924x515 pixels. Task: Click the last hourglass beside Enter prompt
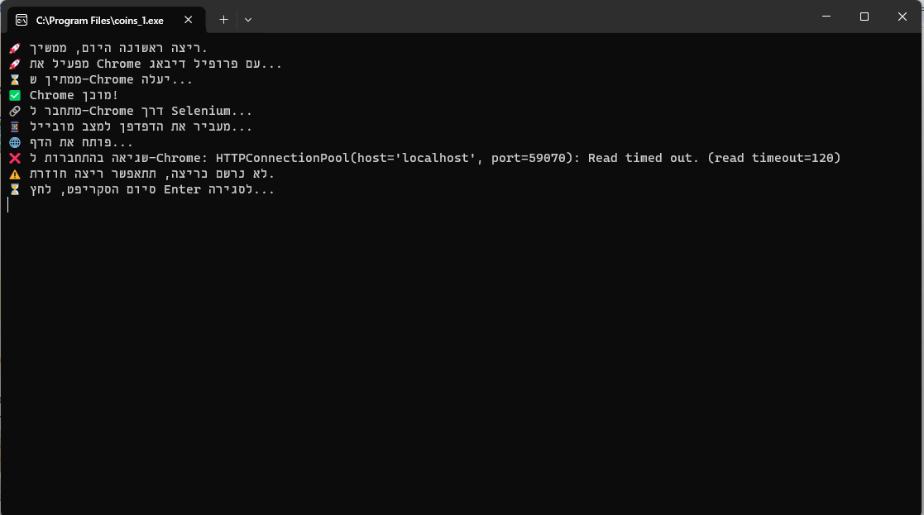point(15,189)
